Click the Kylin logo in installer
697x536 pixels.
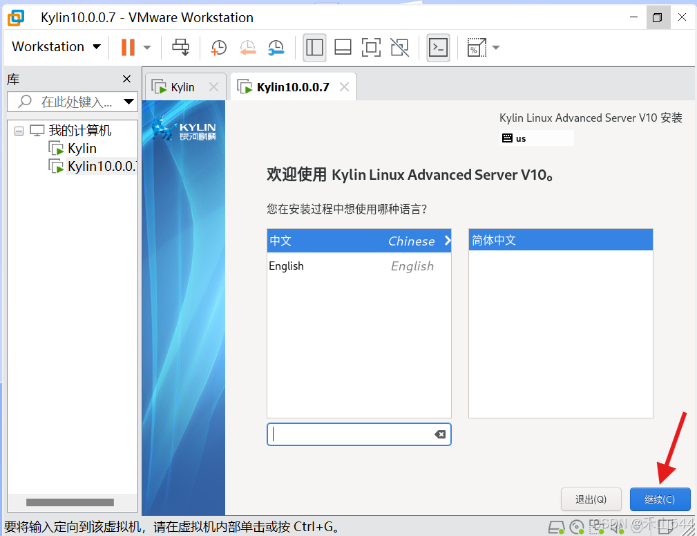click(184, 129)
